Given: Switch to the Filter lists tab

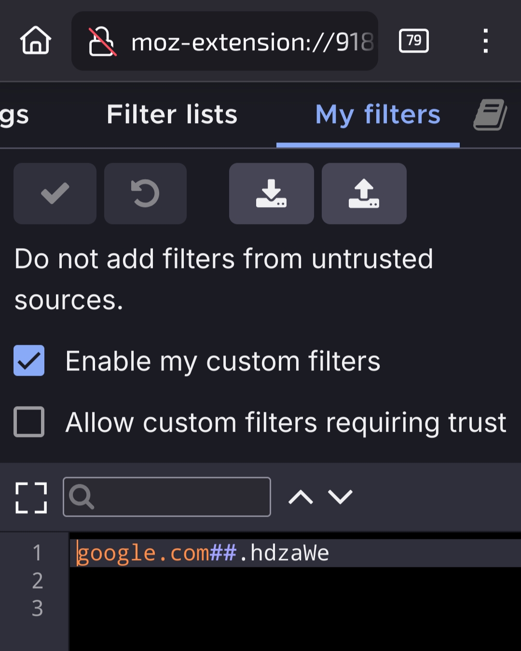Looking at the screenshot, I should 172,115.
